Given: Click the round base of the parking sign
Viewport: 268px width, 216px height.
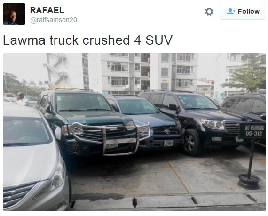Looking at the screenshot, I should click(x=249, y=181).
